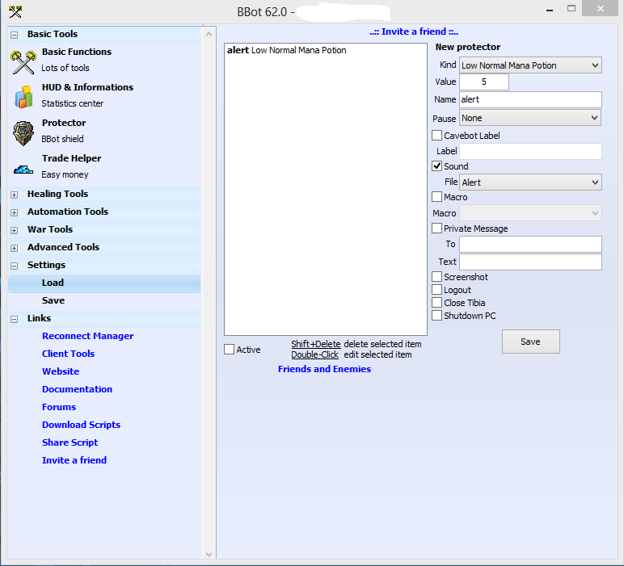
Task: Open the Share Script link
Action: [70, 442]
